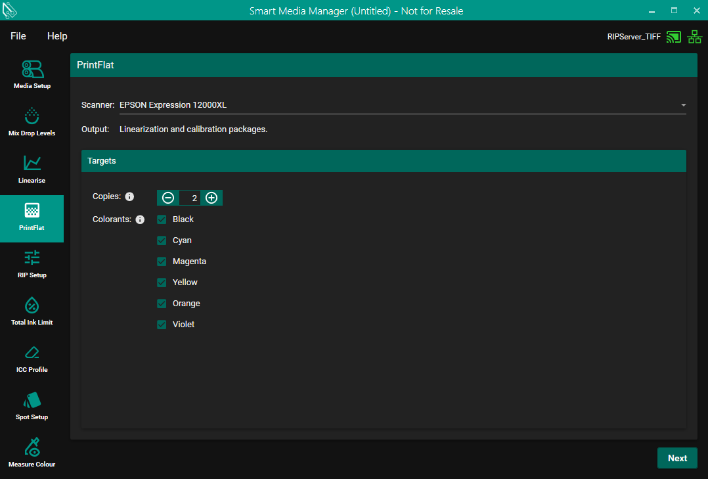Open the Linearise section
Image resolution: width=708 pixels, height=479 pixels.
click(32, 169)
